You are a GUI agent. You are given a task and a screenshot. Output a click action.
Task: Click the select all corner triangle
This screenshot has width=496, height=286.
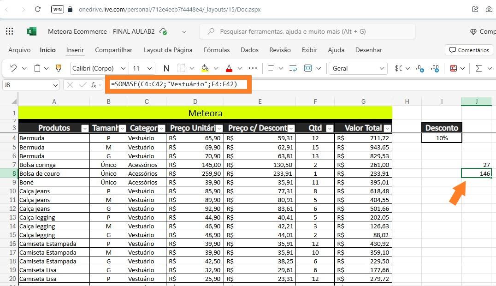tap(14, 101)
